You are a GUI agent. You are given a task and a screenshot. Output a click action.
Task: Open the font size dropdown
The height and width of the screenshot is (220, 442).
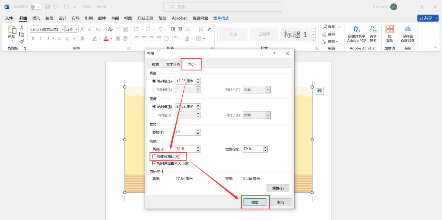[x=77, y=29]
